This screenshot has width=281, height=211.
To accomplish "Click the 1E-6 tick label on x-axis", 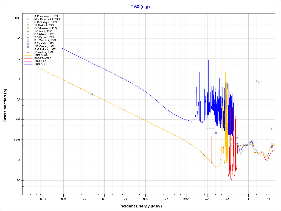I will point(125,198).
